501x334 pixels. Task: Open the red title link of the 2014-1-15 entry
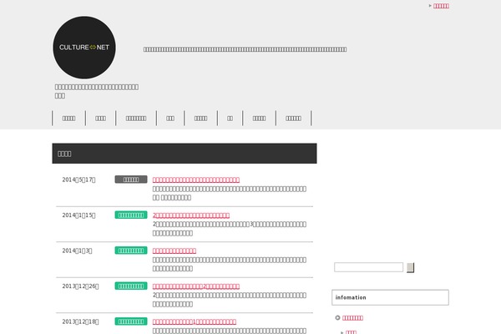pyautogui.click(x=191, y=215)
